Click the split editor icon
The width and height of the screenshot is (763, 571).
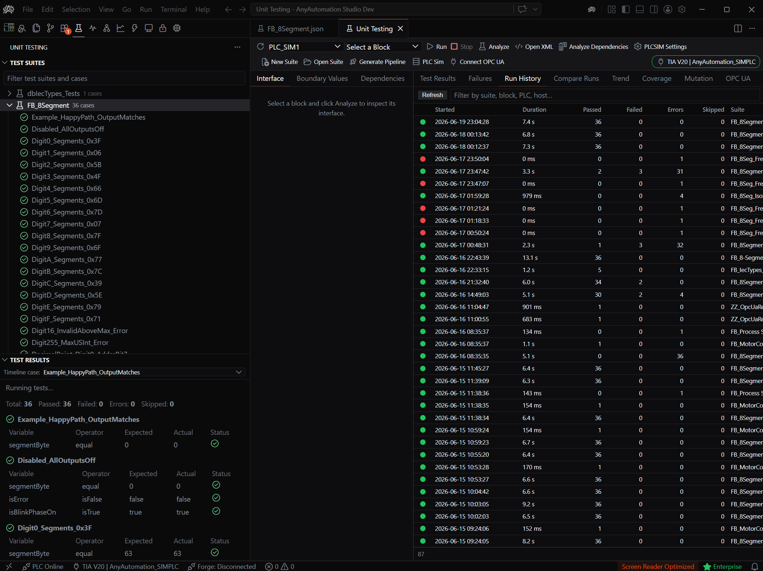[738, 28]
